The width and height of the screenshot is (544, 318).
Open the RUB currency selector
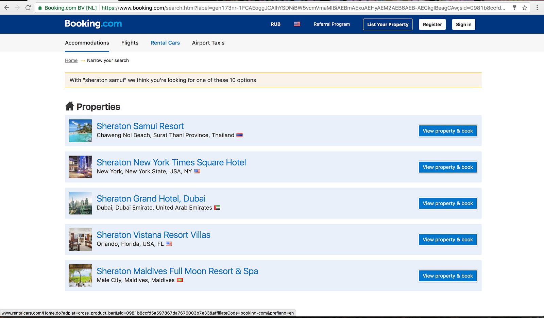click(x=275, y=24)
